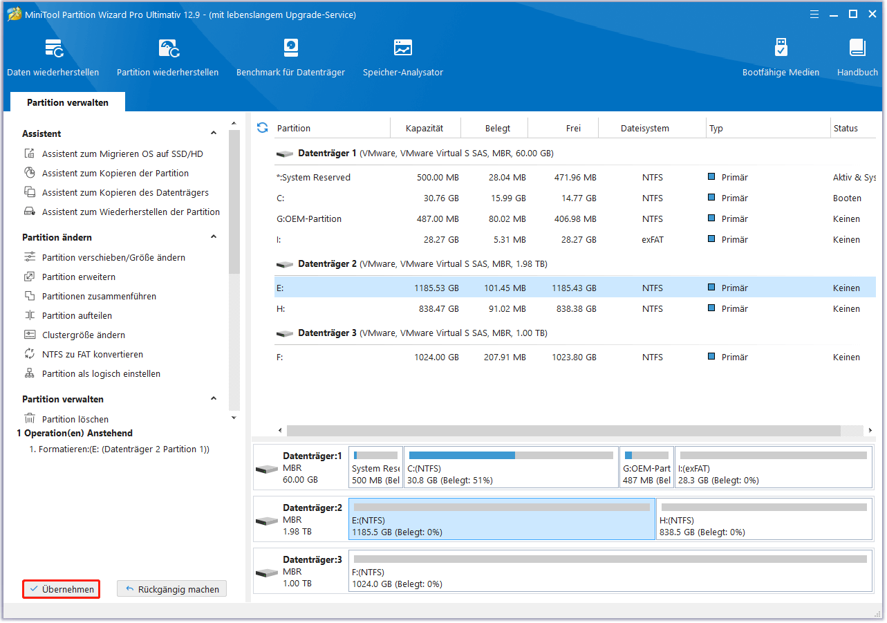
Task: Select C: partition row in list
Action: pyautogui.click(x=575, y=198)
